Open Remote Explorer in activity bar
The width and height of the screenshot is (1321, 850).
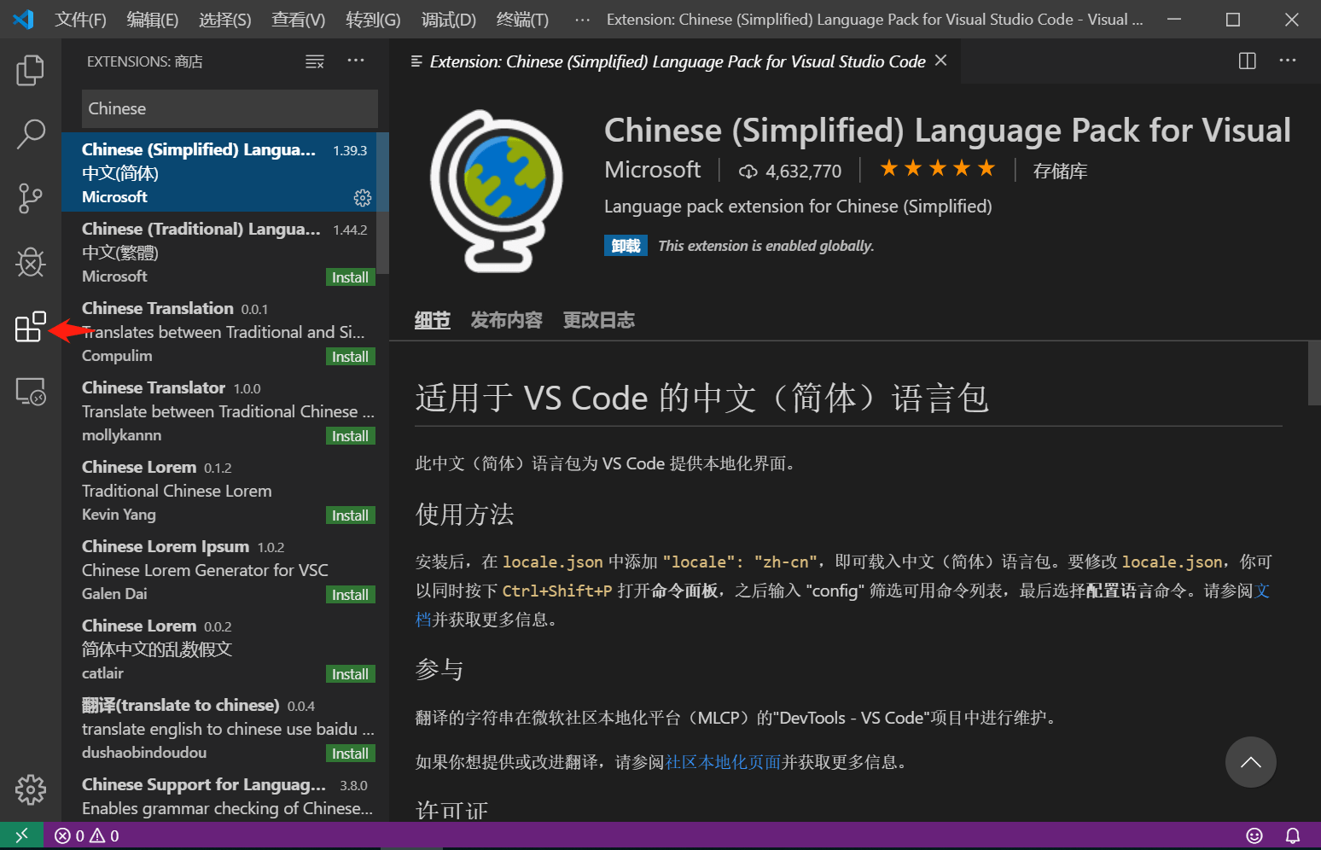click(x=30, y=392)
